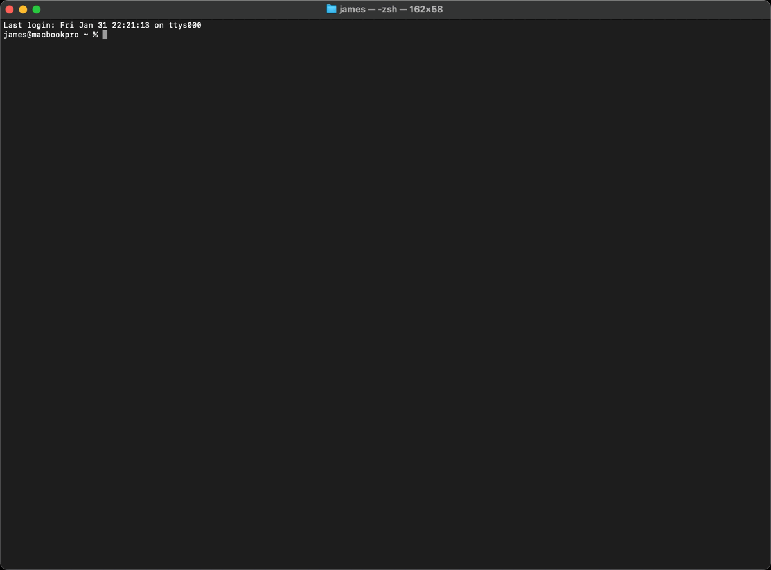Click the red close window button
The width and height of the screenshot is (771, 570).
pos(9,9)
